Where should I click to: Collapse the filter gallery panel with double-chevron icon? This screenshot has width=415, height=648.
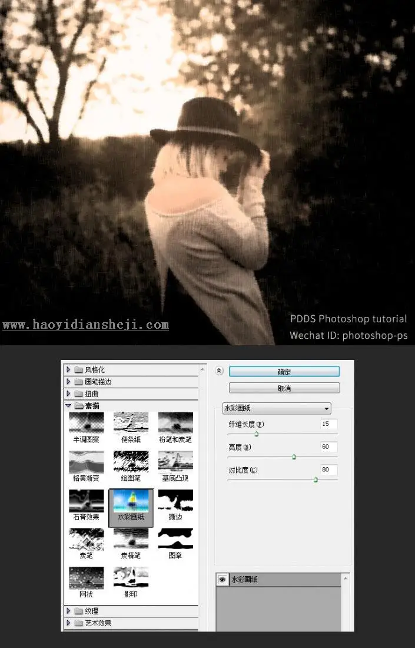coord(219,371)
